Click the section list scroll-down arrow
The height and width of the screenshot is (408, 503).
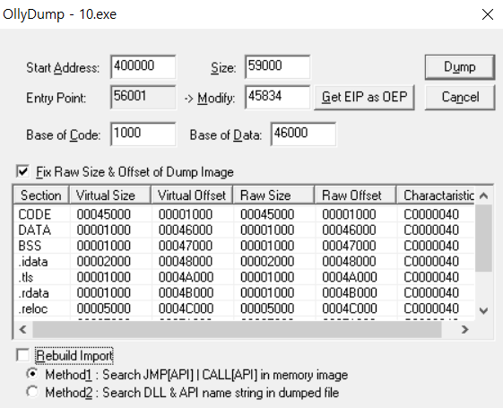click(484, 310)
